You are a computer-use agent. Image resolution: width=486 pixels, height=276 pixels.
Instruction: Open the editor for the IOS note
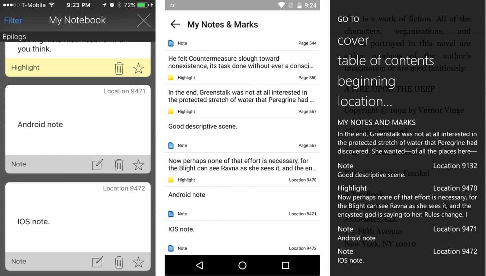[x=97, y=262]
